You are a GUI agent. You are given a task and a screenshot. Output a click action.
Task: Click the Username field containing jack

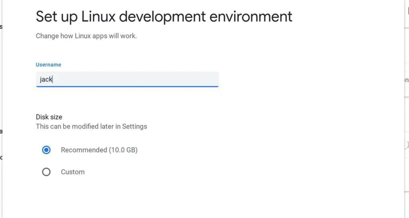coord(127,79)
